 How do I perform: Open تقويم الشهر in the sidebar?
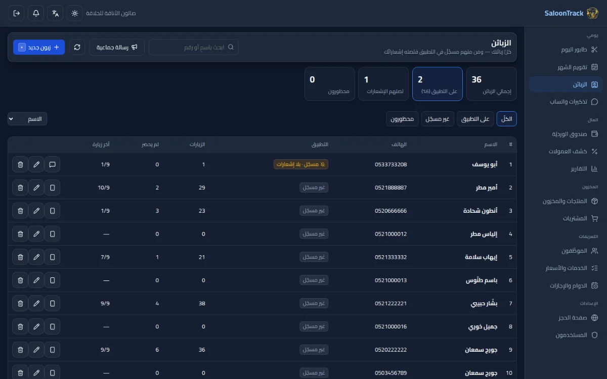(566, 67)
